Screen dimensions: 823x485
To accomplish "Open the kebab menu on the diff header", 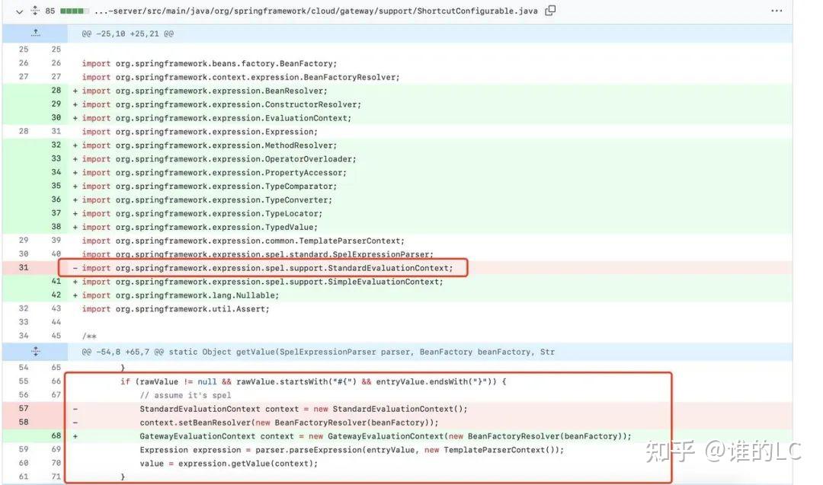I will click(x=778, y=11).
